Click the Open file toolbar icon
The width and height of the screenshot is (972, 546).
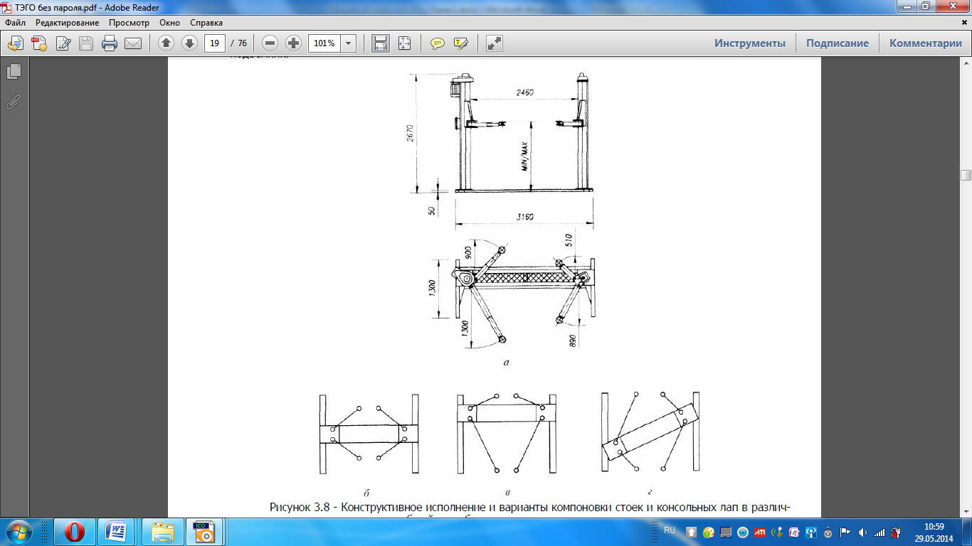click(x=15, y=43)
